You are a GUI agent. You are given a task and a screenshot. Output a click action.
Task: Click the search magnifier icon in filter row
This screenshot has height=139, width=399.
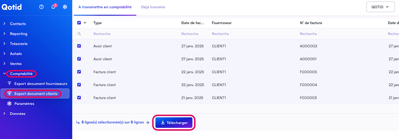point(79,34)
